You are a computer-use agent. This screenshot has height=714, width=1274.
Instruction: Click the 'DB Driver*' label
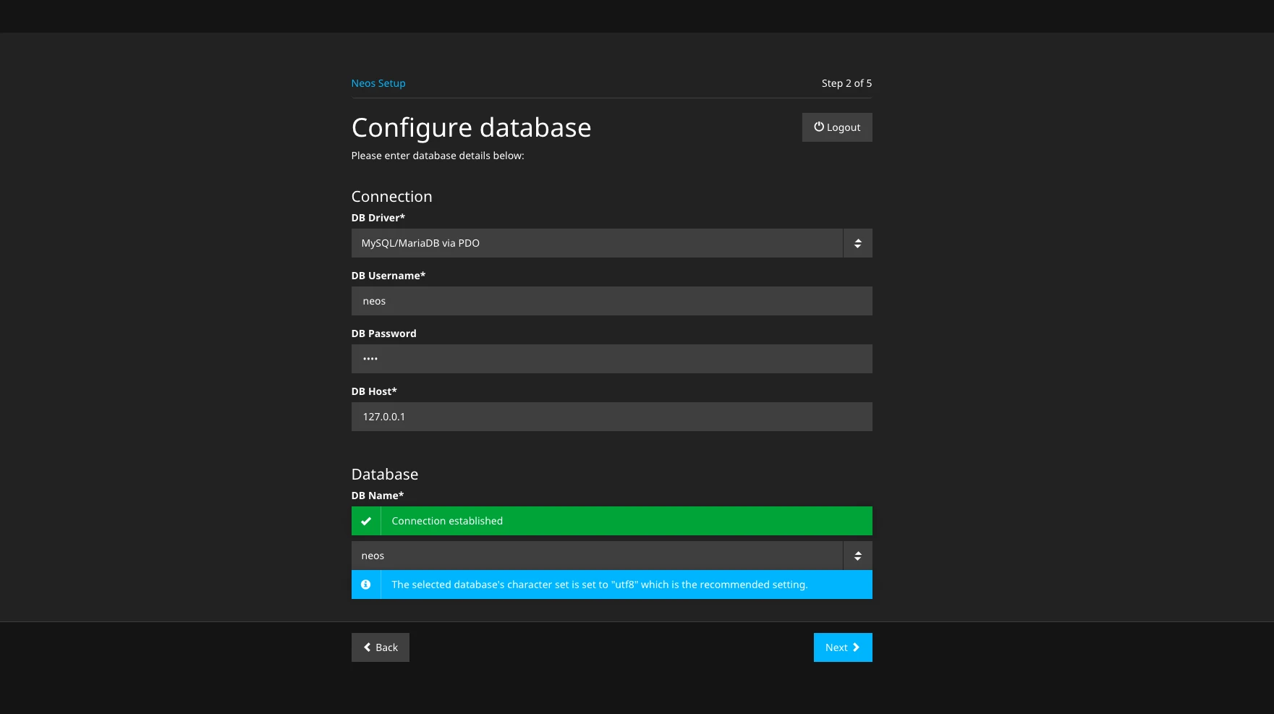pyautogui.click(x=378, y=218)
